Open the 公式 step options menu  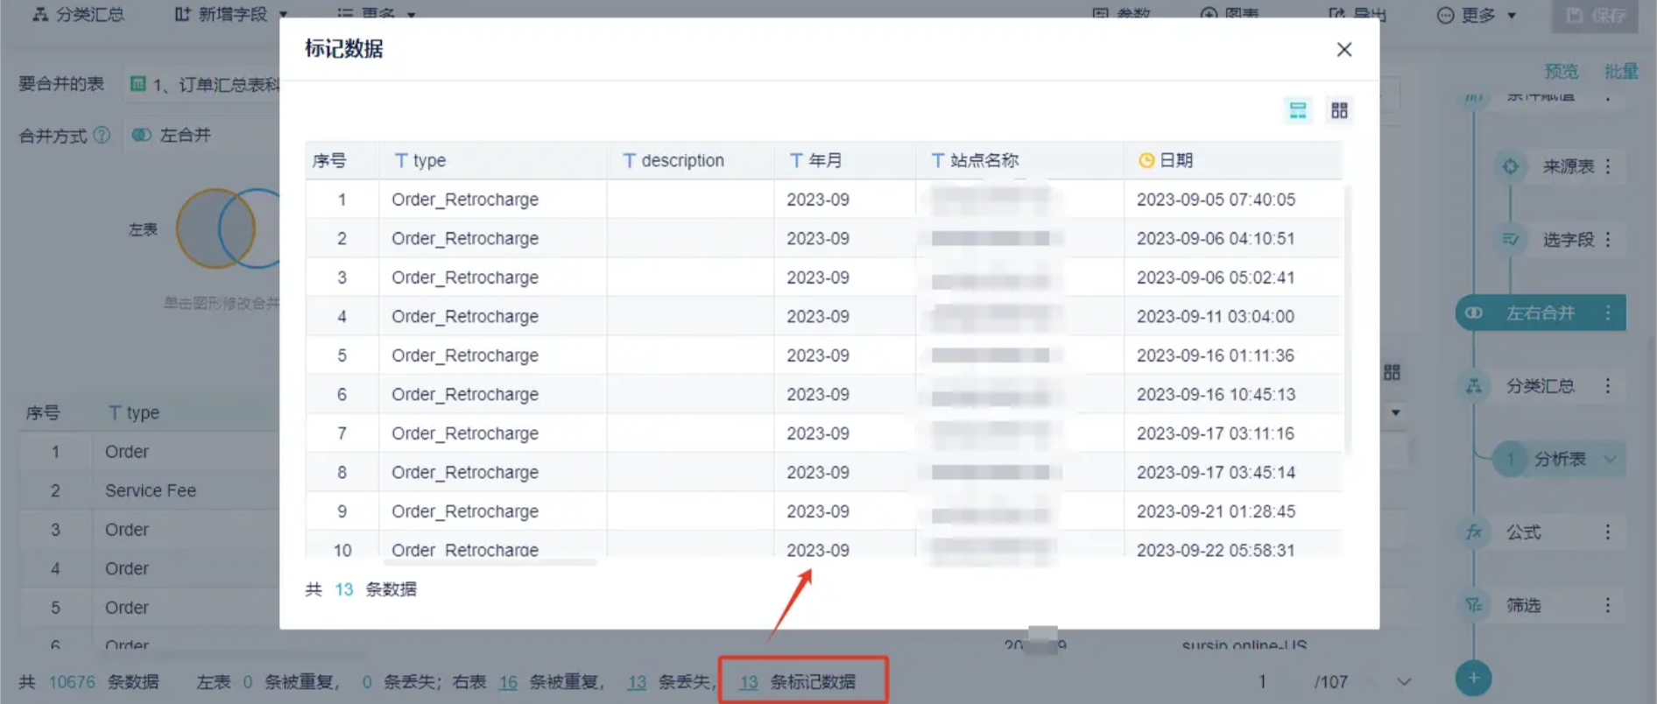(1608, 532)
